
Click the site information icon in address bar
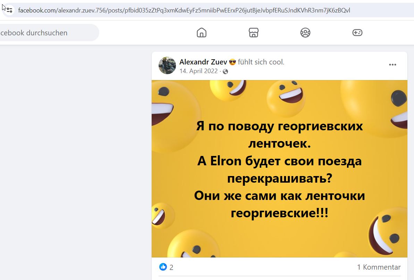point(9,10)
